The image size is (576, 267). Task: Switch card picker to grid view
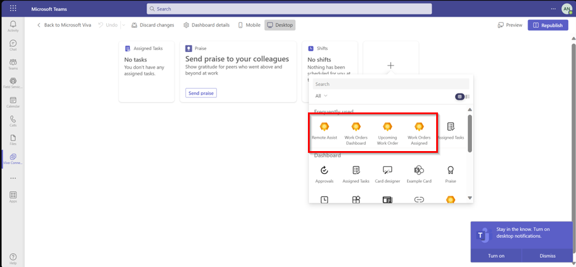tap(459, 96)
